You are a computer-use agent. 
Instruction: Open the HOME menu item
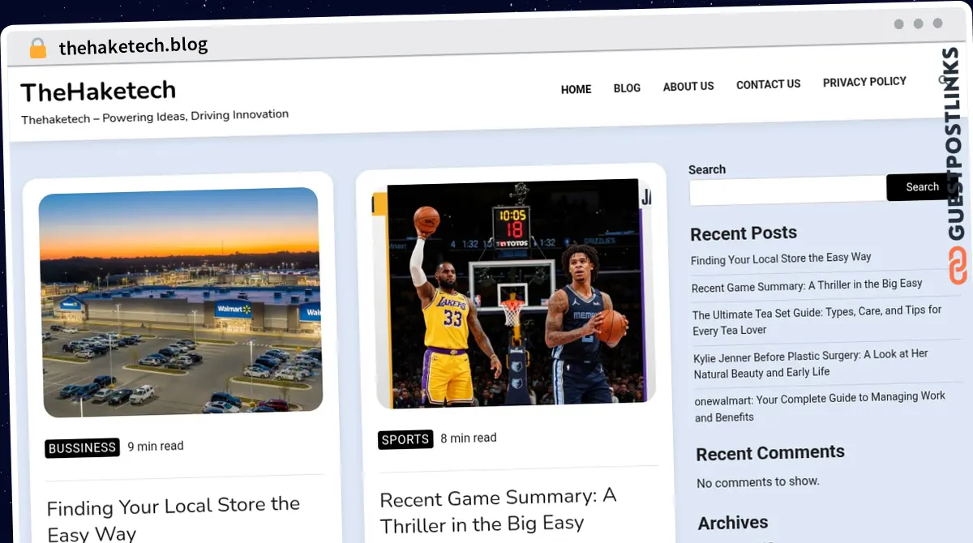pos(576,89)
